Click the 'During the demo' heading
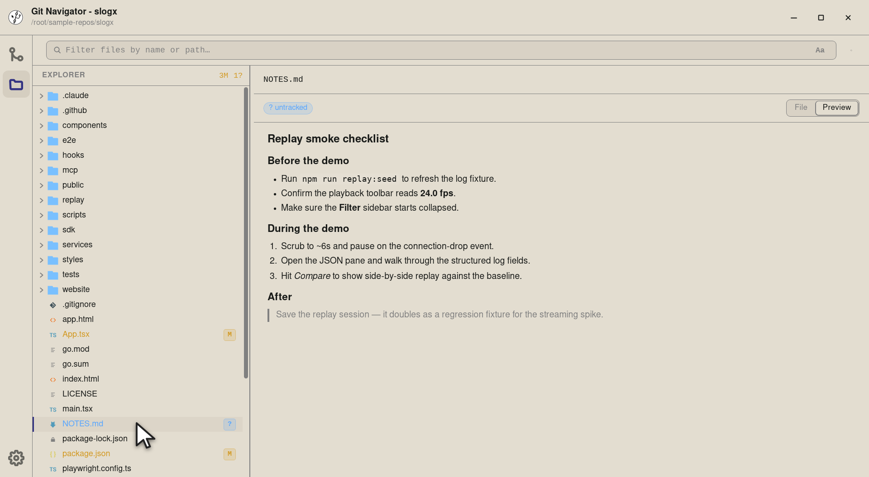 tap(308, 228)
